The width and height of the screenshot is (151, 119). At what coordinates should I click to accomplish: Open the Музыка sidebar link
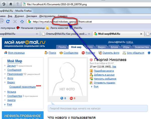click(x=12, y=92)
